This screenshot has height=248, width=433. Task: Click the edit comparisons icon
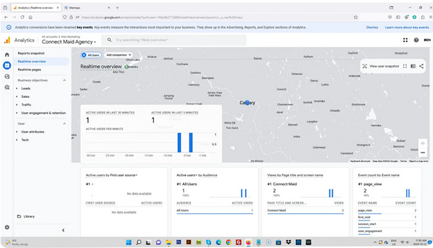414,66
